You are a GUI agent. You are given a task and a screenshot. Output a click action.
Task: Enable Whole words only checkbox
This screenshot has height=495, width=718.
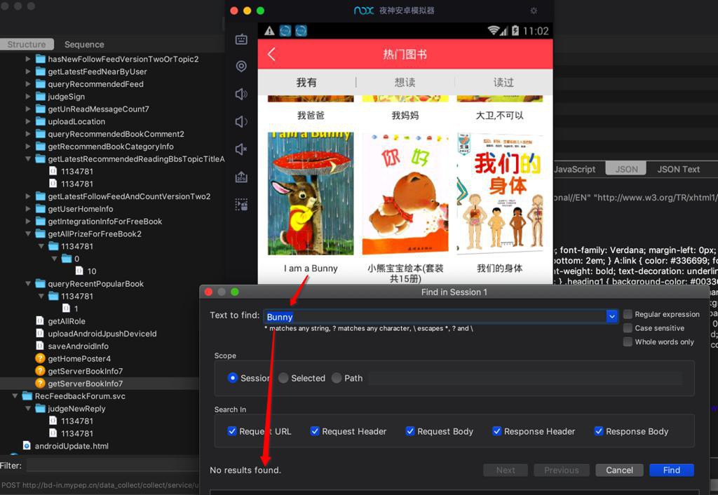tap(628, 341)
